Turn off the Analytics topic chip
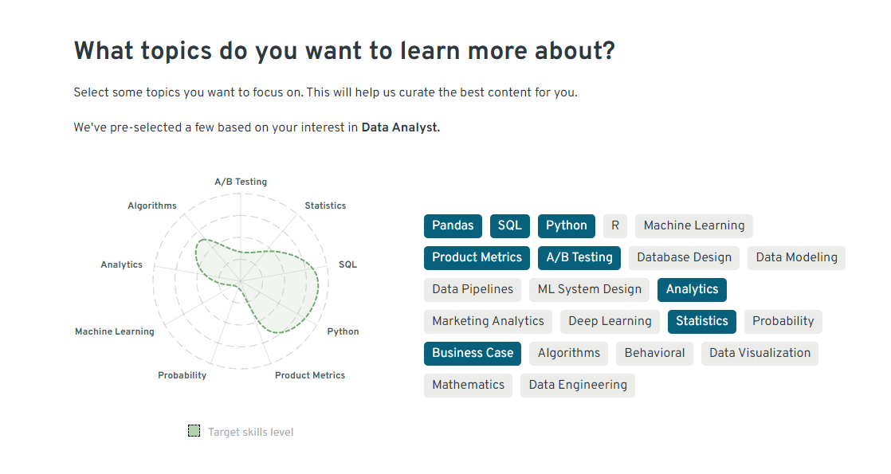This screenshot has height=474, width=891. point(692,289)
